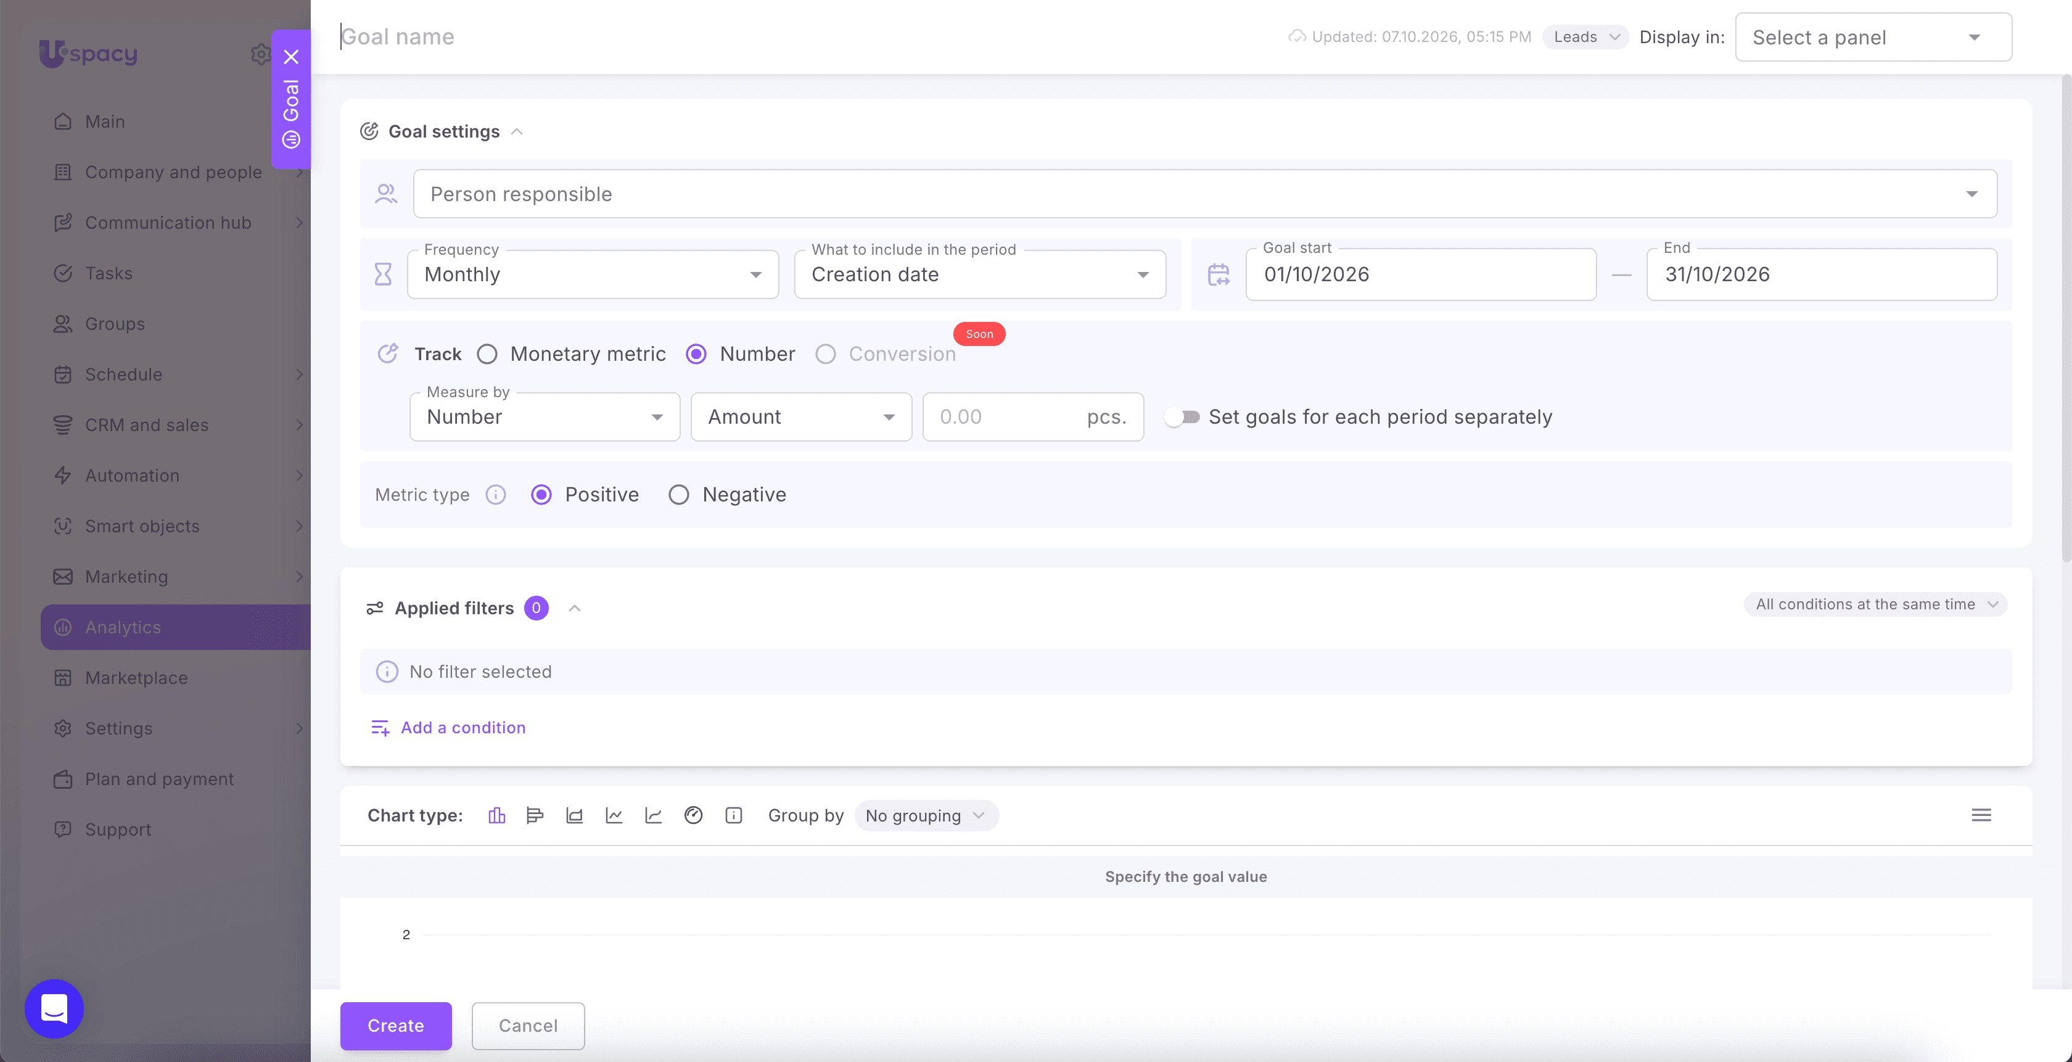The height and width of the screenshot is (1062, 2072).
Task: Pick the trend line chart icon
Action: click(653, 815)
